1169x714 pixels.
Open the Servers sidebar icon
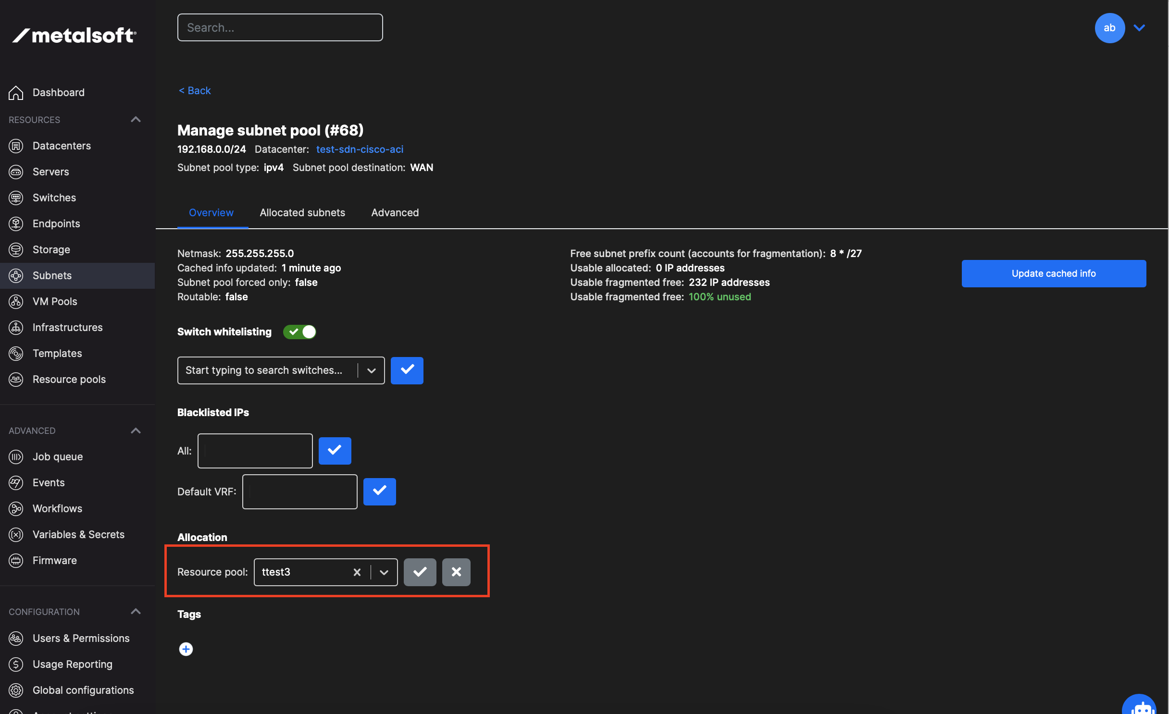(16, 172)
